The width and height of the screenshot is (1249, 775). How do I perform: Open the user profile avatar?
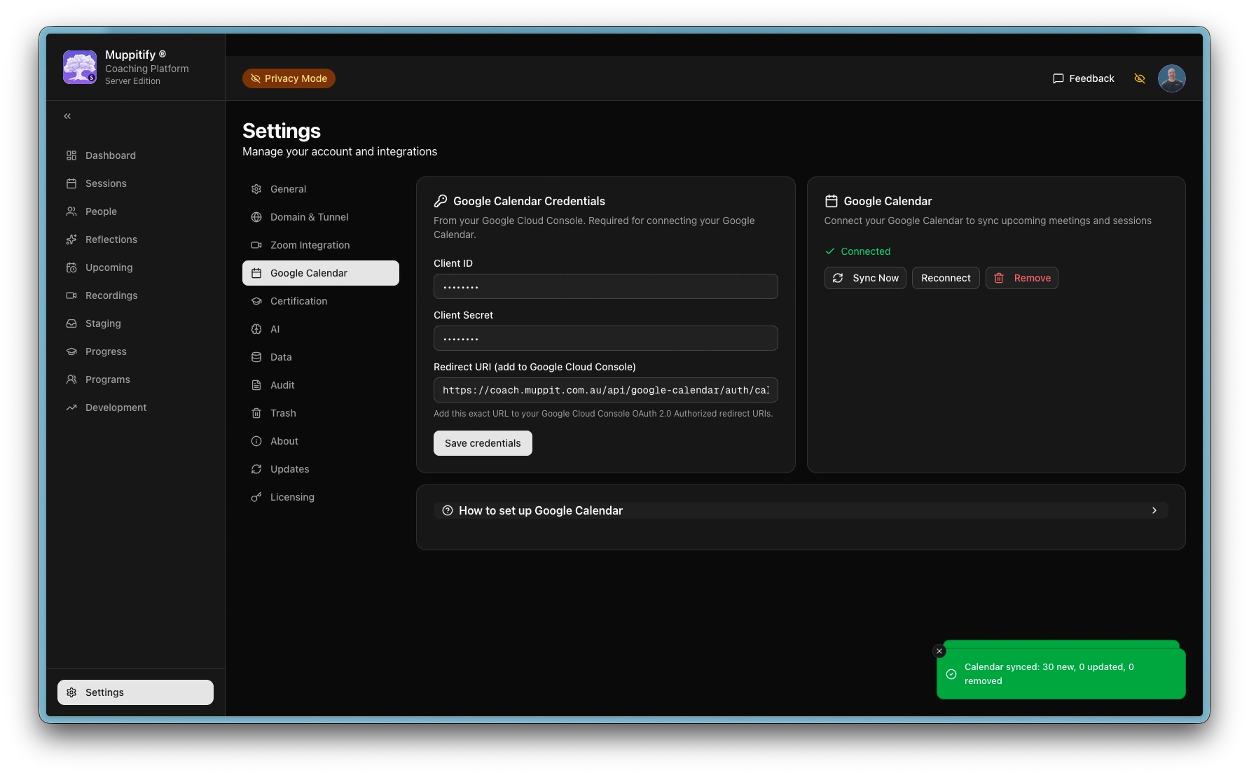pyautogui.click(x=1171, y=78)
